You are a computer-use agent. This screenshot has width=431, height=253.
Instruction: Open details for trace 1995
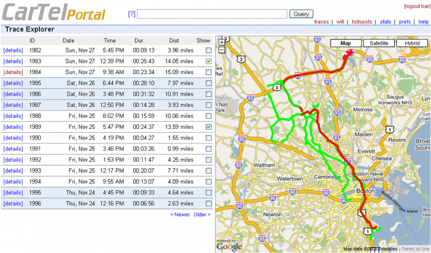coord(13,193)
